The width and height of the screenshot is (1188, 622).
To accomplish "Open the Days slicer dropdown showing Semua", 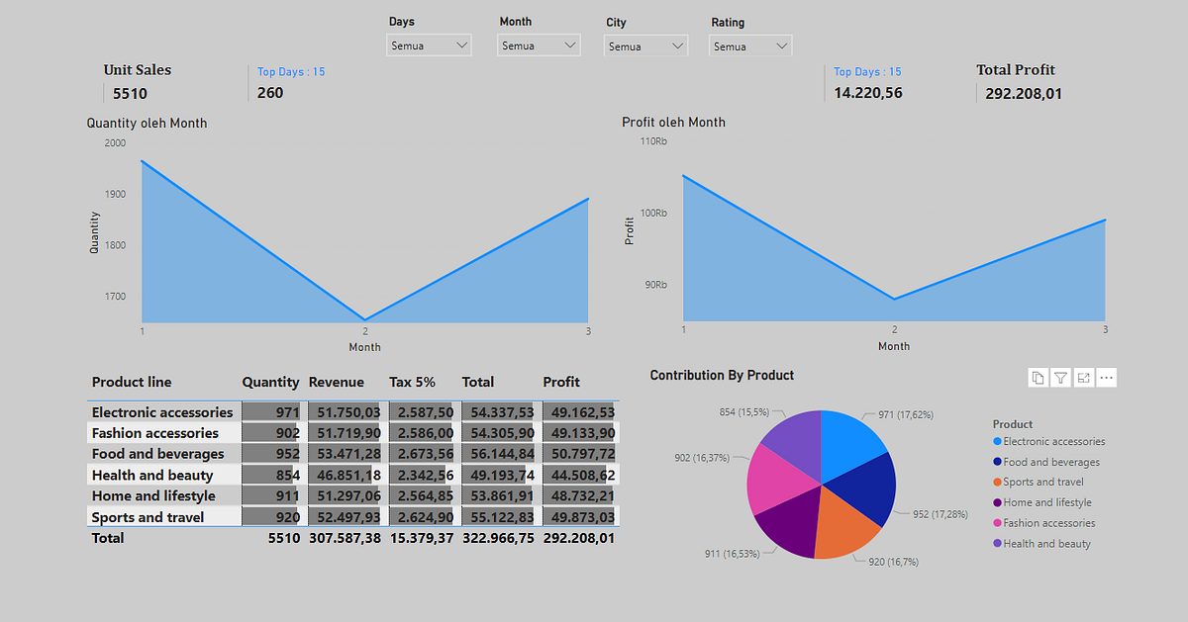I will 429,44.
